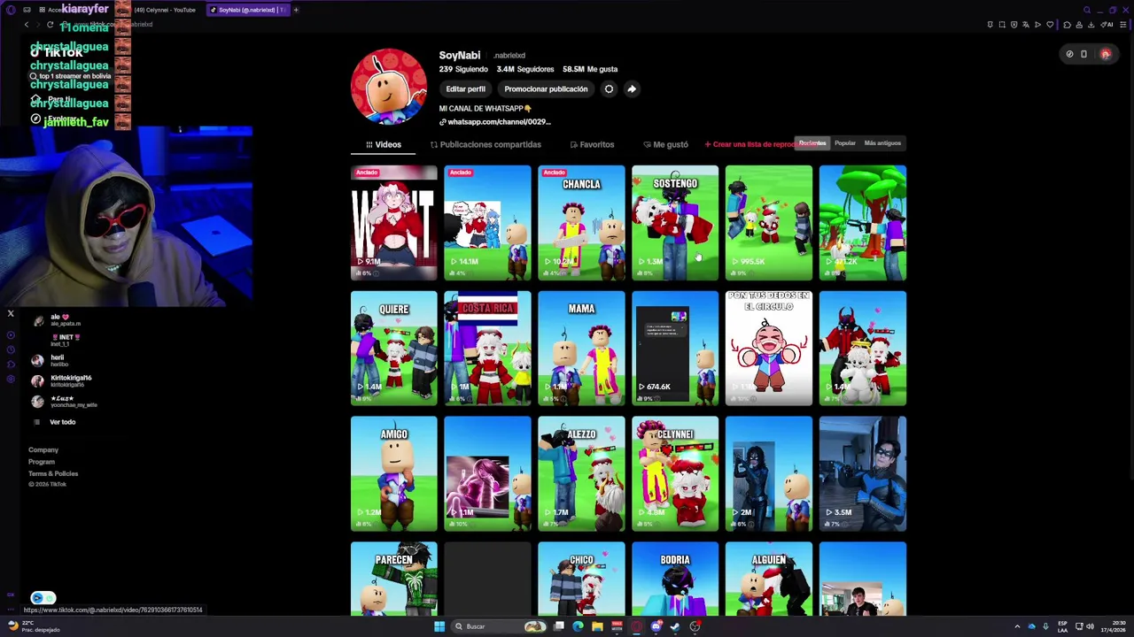1134x637 pixels.
Task: Switch to the Me gustó tab
Action: click(665, 144)
